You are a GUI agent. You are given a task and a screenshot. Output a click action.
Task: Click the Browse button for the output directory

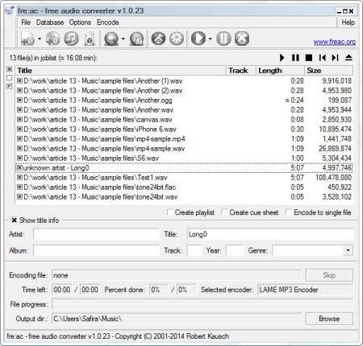coord(329,319)
